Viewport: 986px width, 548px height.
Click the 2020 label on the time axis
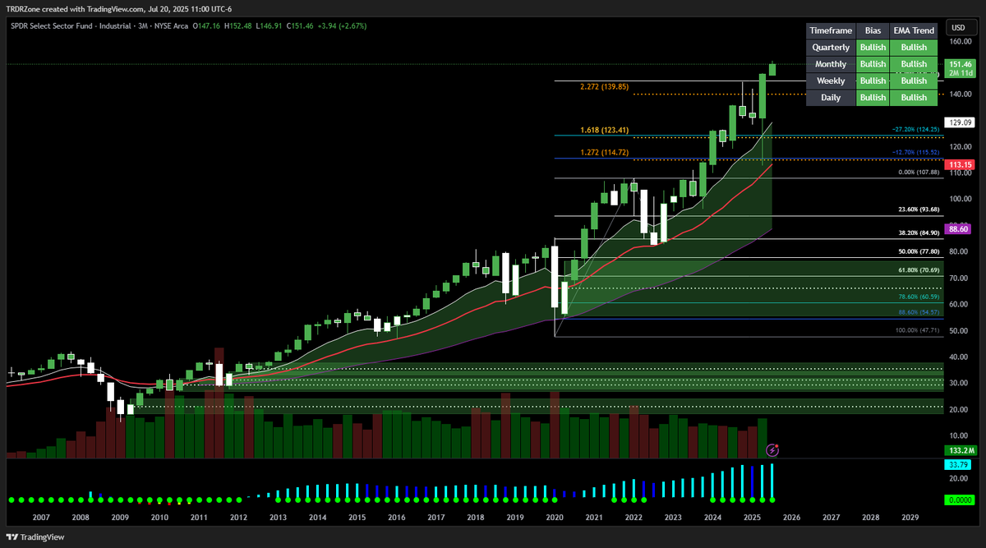tap(555, 518)
